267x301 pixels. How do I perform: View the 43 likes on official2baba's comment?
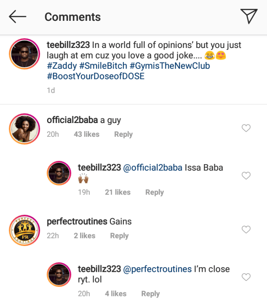click(86, 134)
